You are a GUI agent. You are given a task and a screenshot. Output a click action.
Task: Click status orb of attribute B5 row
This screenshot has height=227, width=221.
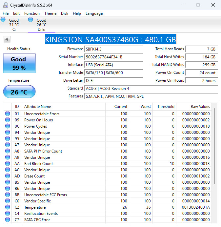click(x=8, y=182)
